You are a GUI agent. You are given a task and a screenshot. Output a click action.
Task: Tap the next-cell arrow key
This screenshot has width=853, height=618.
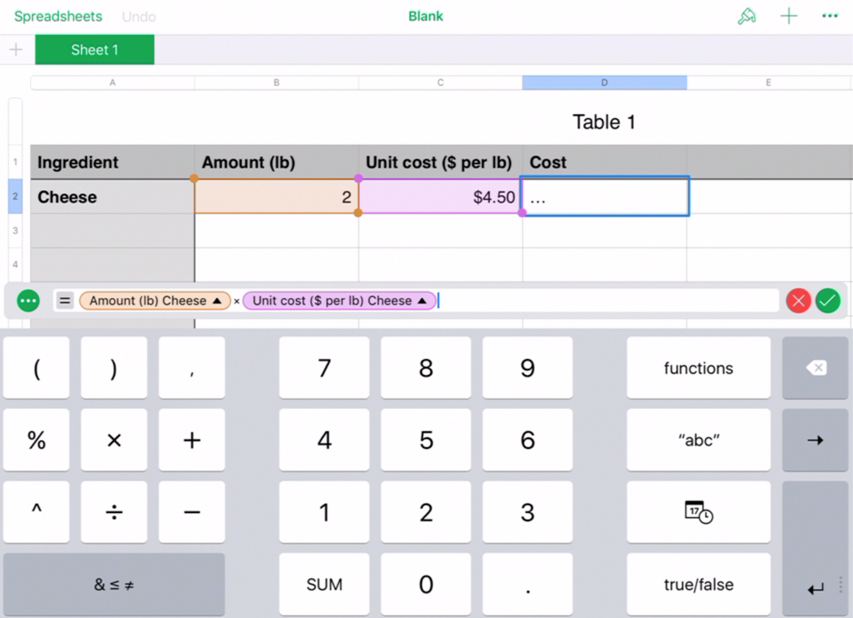816,440
